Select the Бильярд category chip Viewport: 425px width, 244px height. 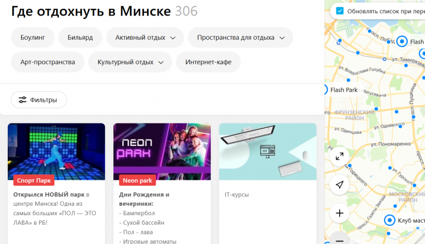(x=80, y=38)
